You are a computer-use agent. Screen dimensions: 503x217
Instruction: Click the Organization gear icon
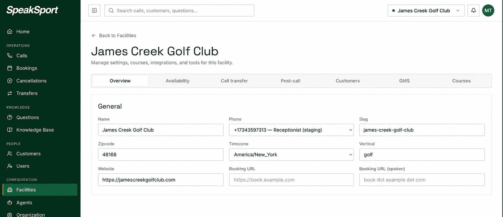[10, 215]
